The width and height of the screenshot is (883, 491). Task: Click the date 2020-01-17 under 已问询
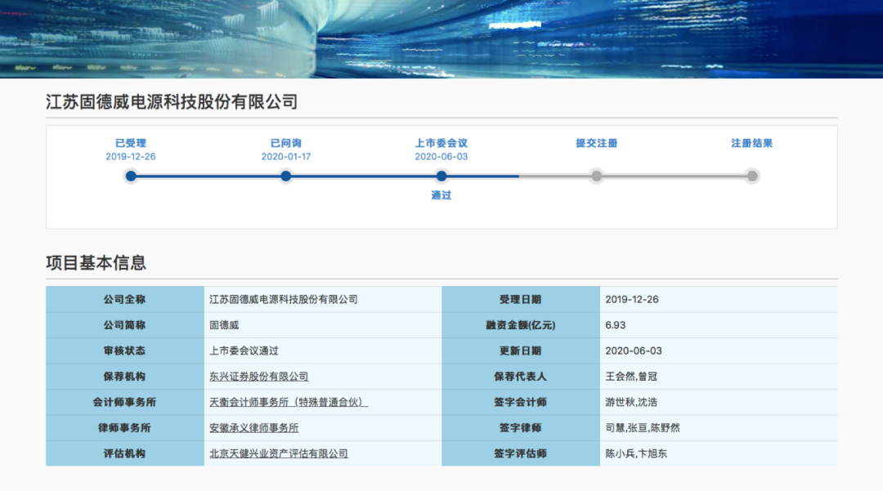click(286, 157)
